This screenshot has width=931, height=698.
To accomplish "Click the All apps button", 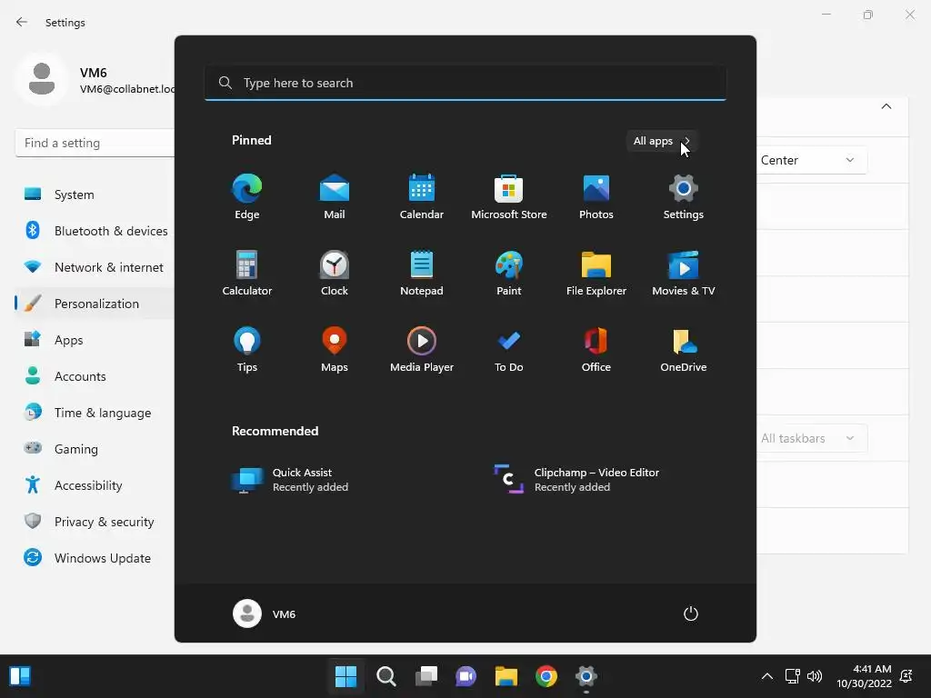I will tap(662, 141).
